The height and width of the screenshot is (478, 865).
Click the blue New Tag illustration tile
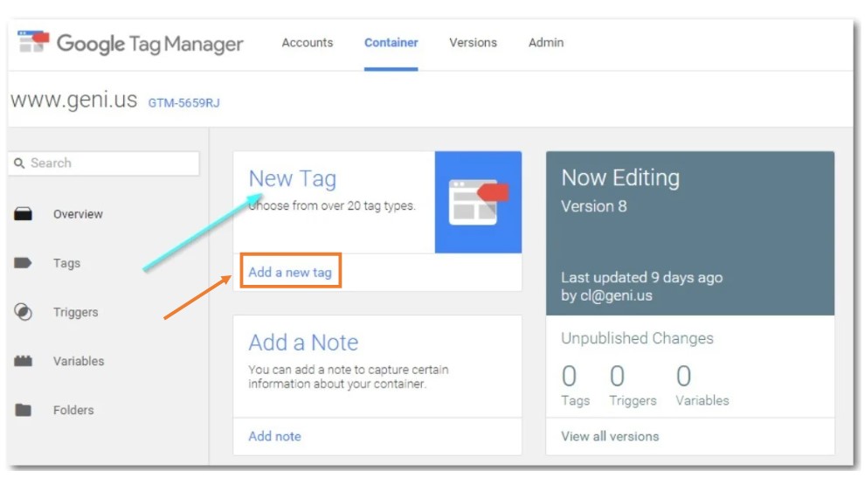tap(478, 202)
